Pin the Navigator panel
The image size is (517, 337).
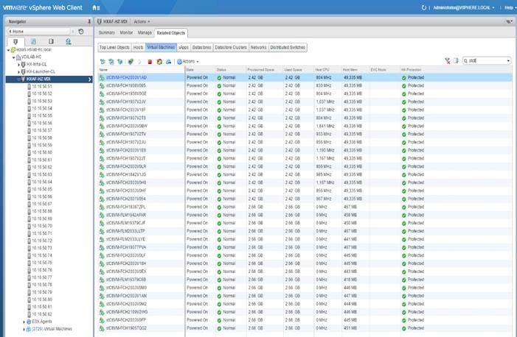(89, 21)
